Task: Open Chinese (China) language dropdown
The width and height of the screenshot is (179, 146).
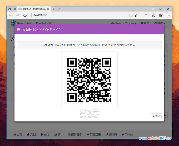Action: pyautogui.click(x=124, y=23)
